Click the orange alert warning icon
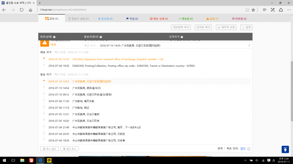Viewport: 293px width, 164px height. coord(45,43)
